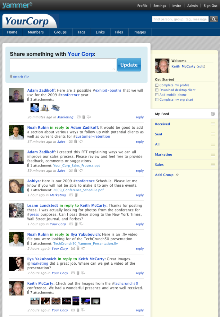Open first techcrunch50 image thumbnail

(35, 301)
